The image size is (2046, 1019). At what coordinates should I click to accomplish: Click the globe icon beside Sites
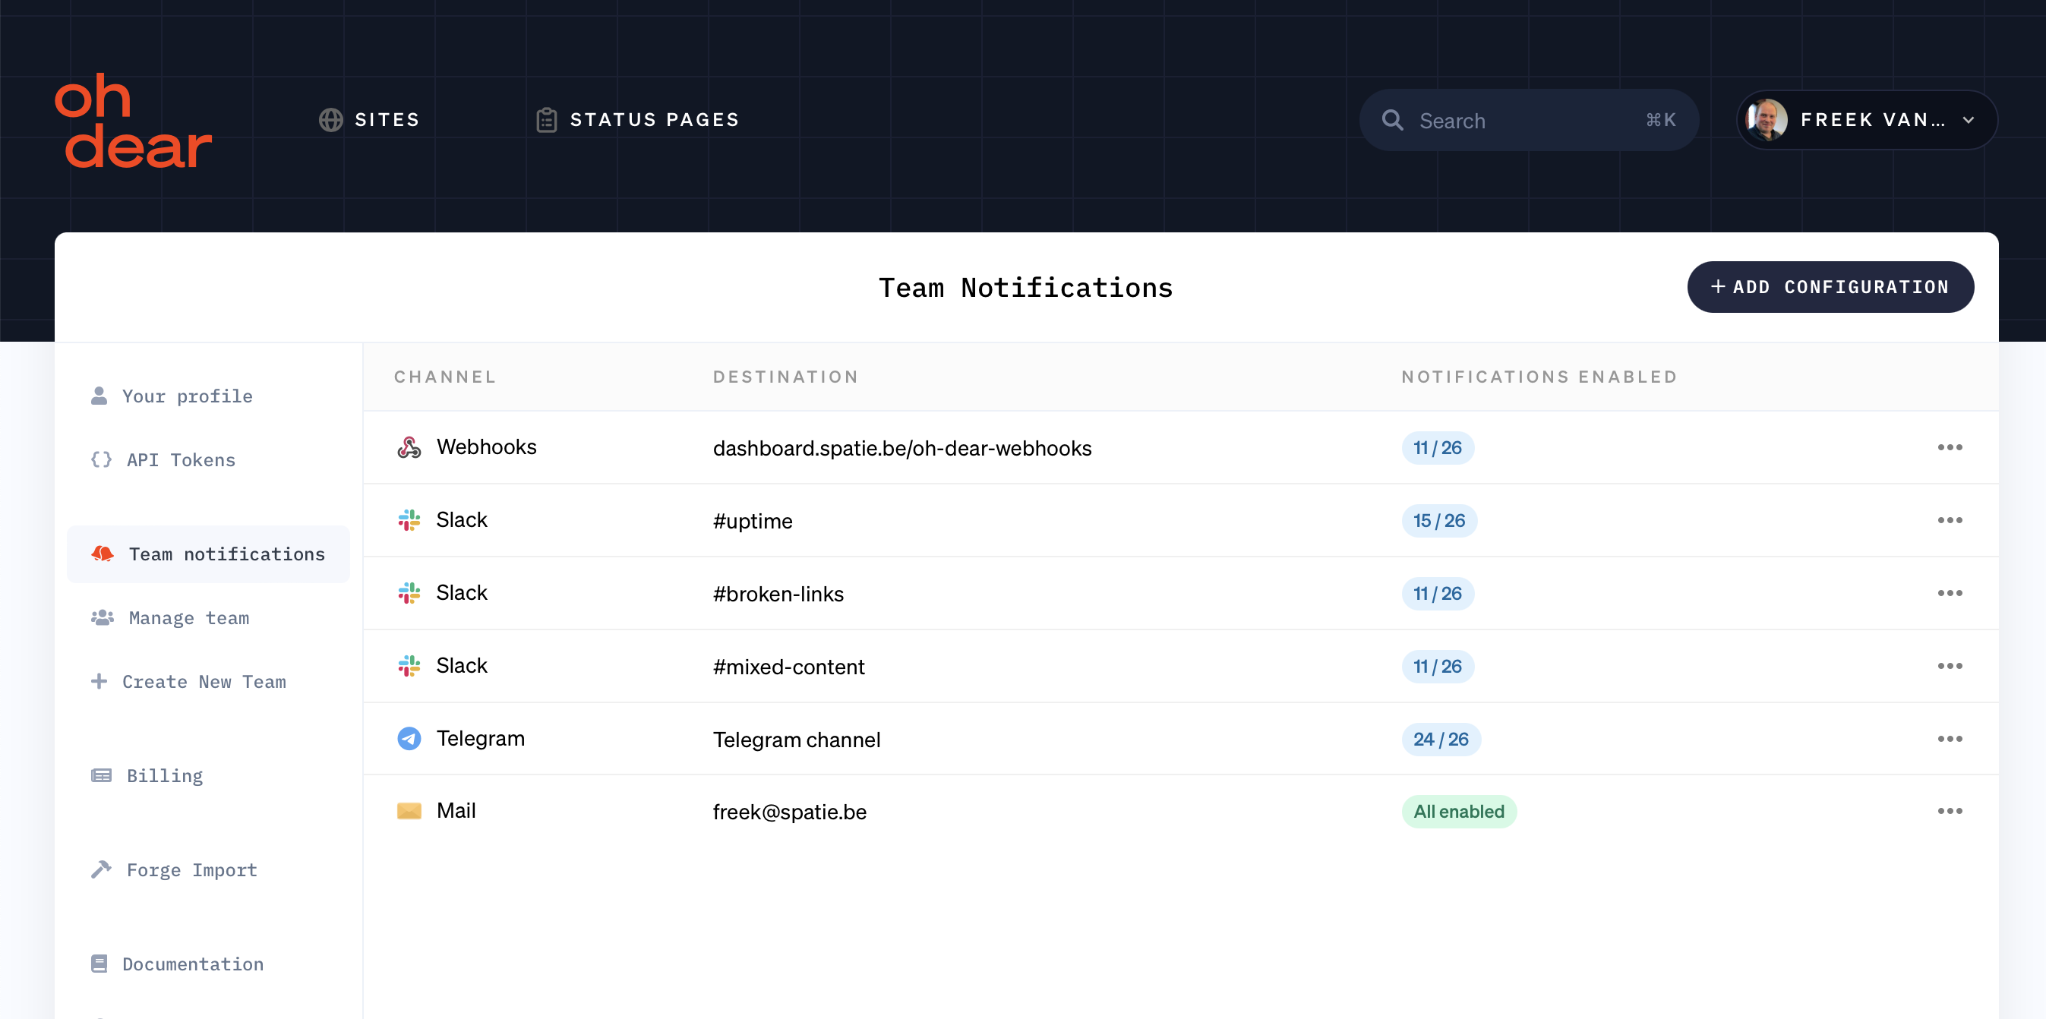(330, 120)
